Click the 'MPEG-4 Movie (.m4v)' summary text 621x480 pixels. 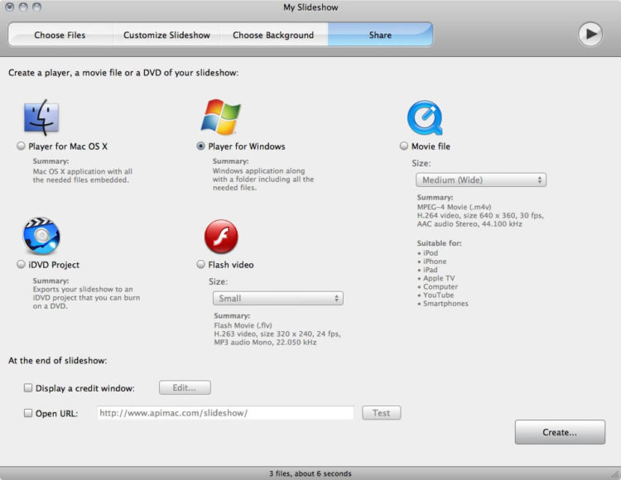coord(455,207)
